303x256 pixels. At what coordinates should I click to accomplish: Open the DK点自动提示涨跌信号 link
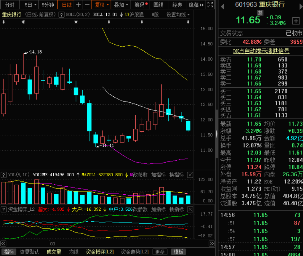click(x=261, y=51)
